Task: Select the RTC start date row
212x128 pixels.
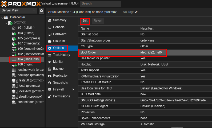Action: click(x=145, y=94)
